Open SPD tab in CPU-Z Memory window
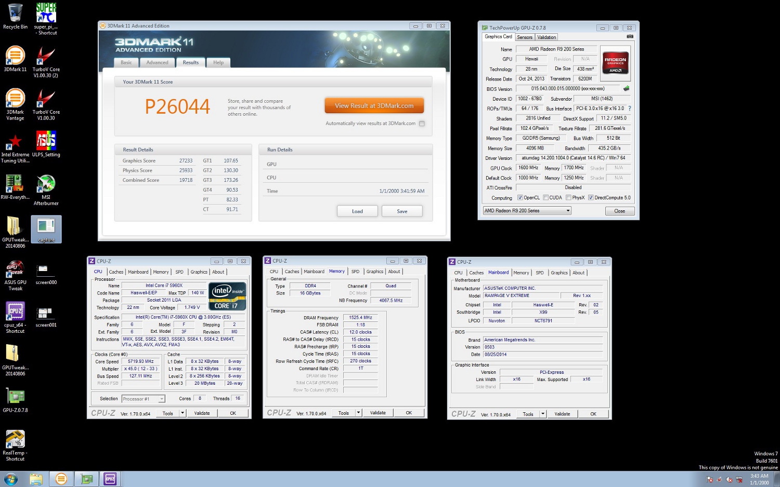Screen dimensions: 780x487 355,271
